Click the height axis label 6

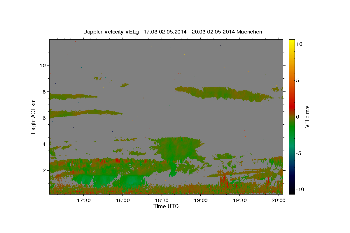[x=44, y=118]
